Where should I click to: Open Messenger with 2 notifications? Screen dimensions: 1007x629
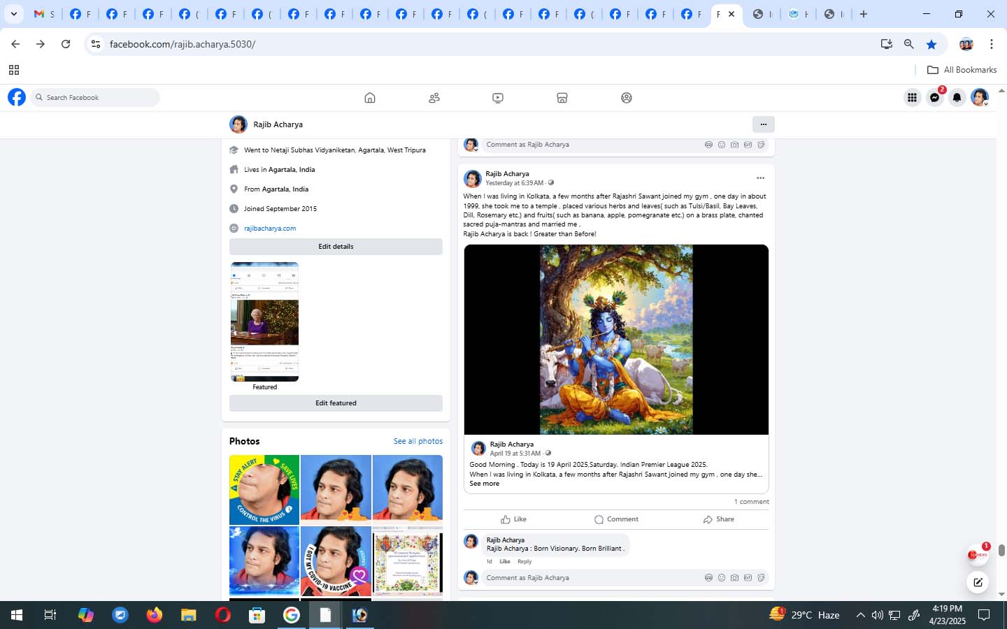tap(935, 98)
